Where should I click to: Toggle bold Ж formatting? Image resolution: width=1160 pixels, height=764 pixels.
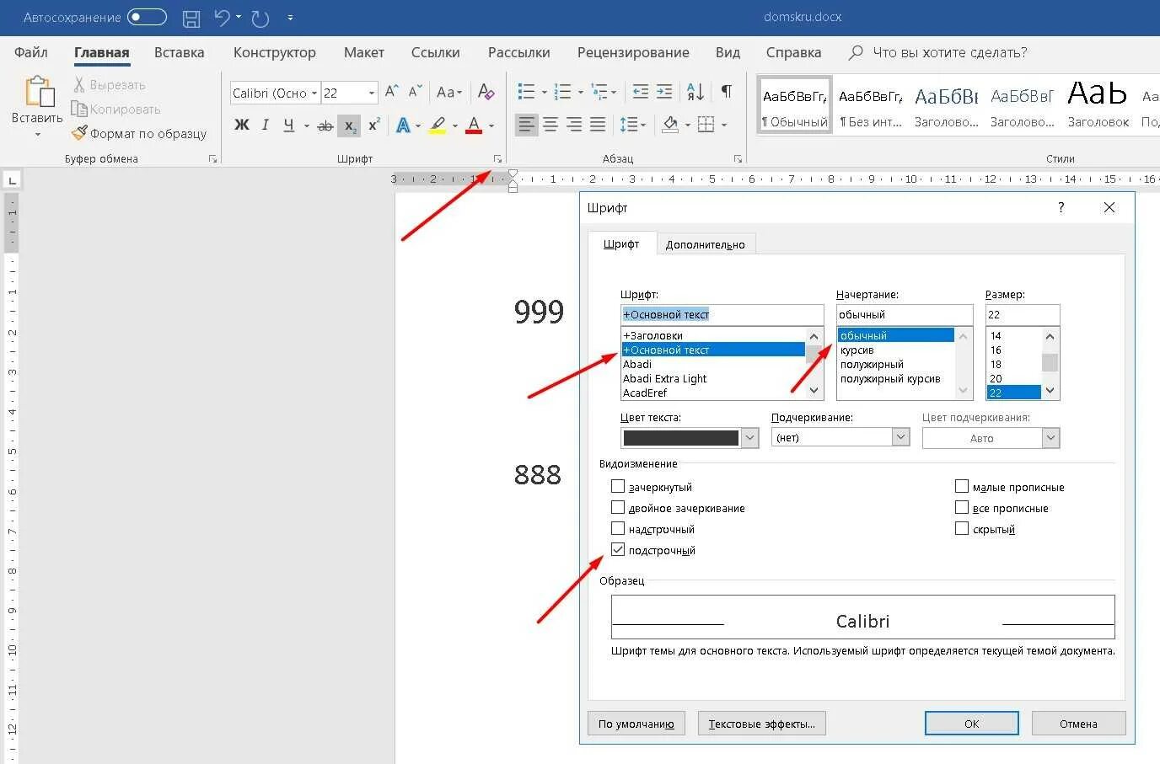pos(242,125)
